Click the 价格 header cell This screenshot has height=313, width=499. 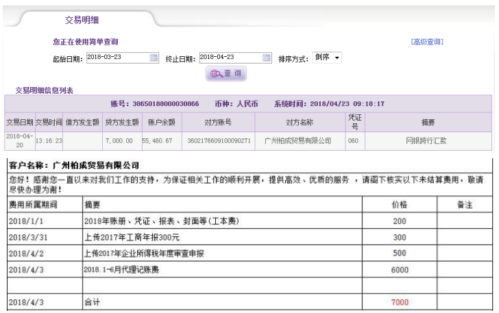click(400, 205)
